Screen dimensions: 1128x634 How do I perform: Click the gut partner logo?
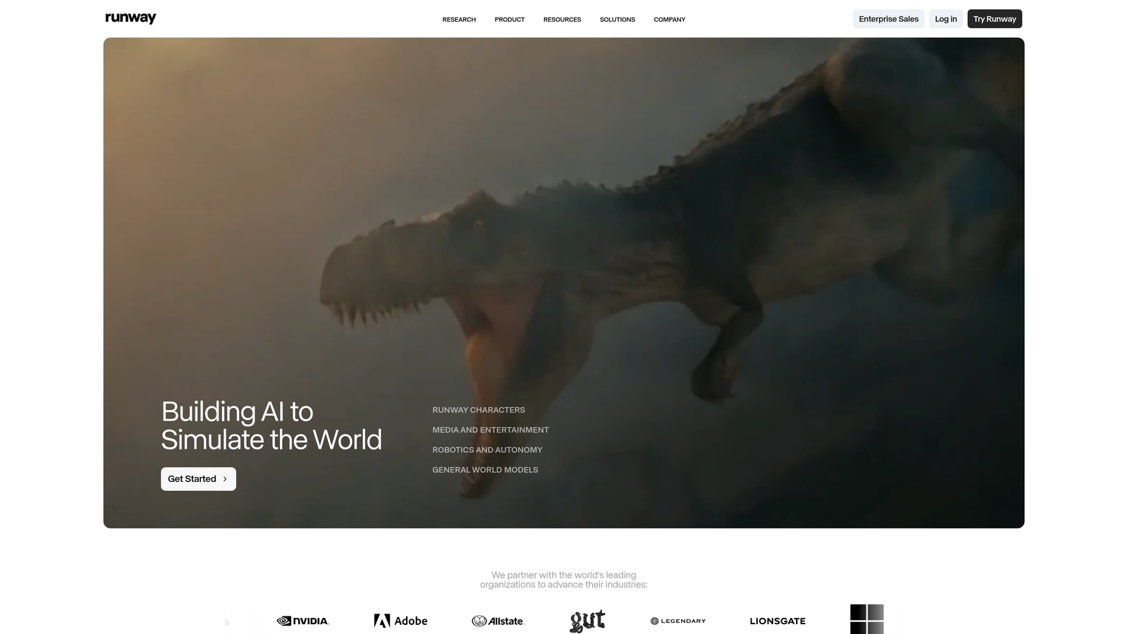(x=587, y=621)
